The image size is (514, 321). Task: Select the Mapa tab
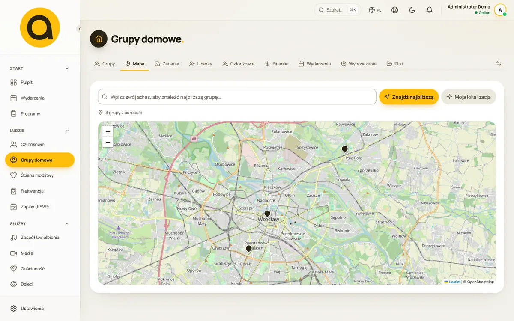tap(134, 64)
